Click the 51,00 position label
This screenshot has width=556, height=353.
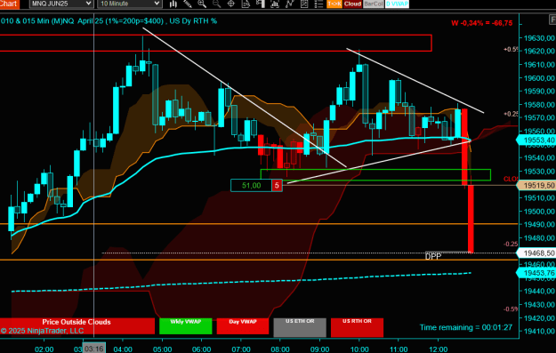point(251,185)
